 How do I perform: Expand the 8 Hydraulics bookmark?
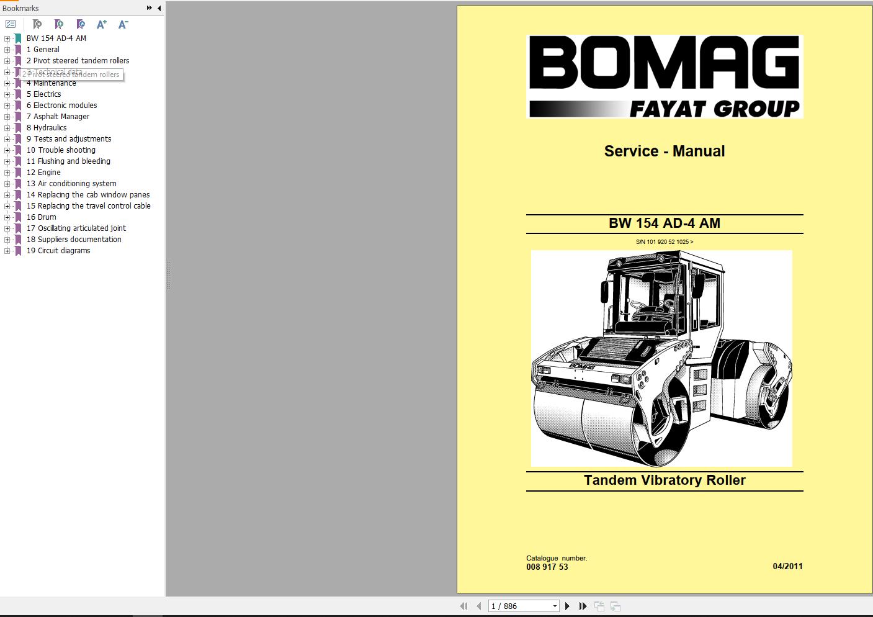7,128
